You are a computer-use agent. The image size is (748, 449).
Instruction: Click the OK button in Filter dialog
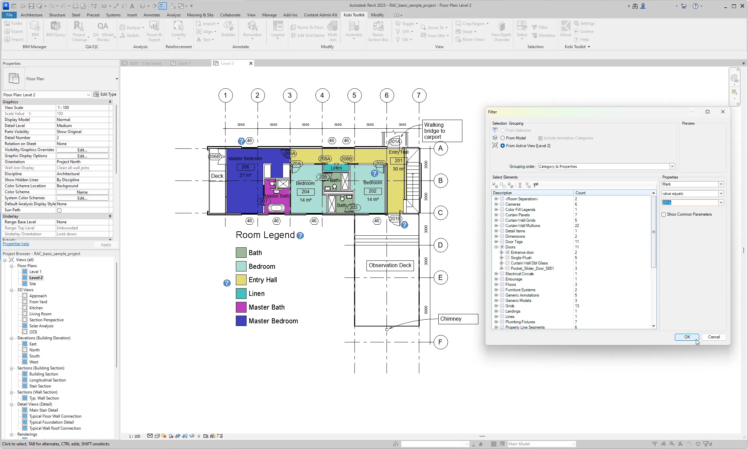687,337
